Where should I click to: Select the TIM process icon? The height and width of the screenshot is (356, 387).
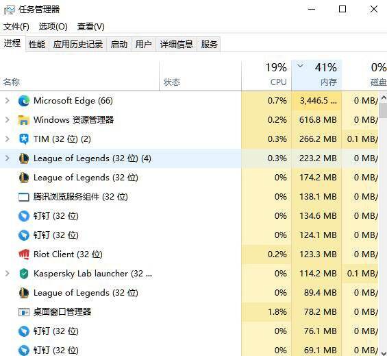[24, 139]
